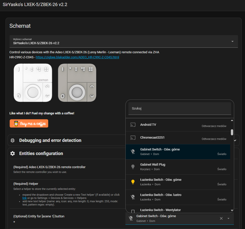Click the Gabinet Wall Plug bulb icon

[133, 167]
